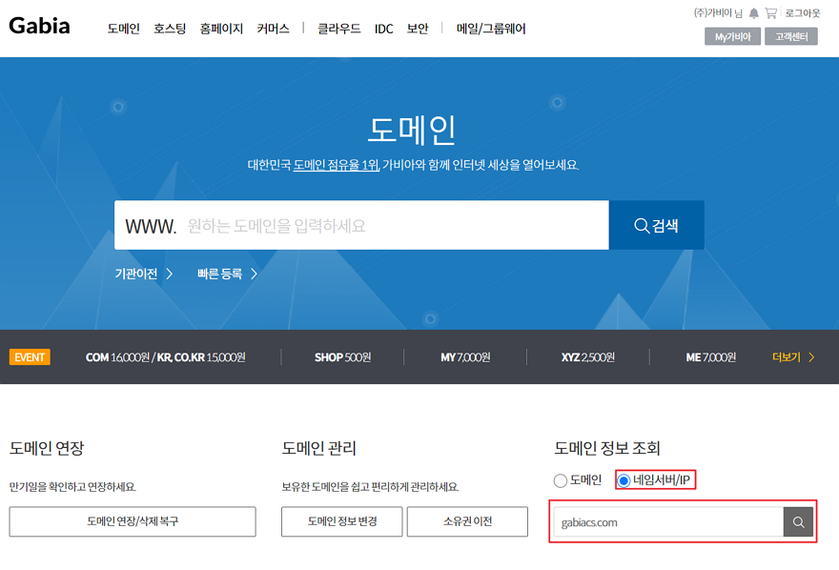The height and width of the screenshot is (570, 839).
Task: Click the 도메인 연장/삭제 복구 button
Action: [x=133, y=521]
